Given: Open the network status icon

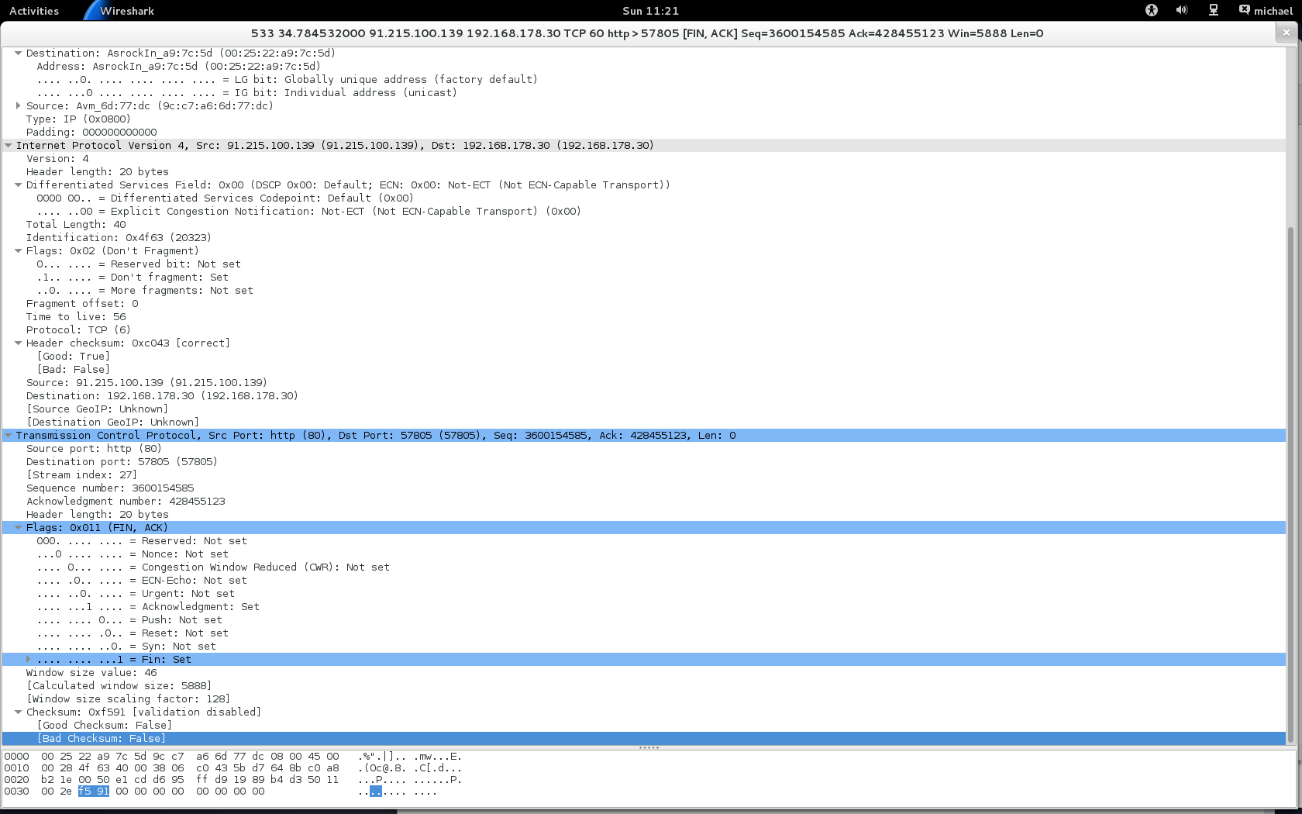Looking at the screenshot, I should coord(1213,10).
